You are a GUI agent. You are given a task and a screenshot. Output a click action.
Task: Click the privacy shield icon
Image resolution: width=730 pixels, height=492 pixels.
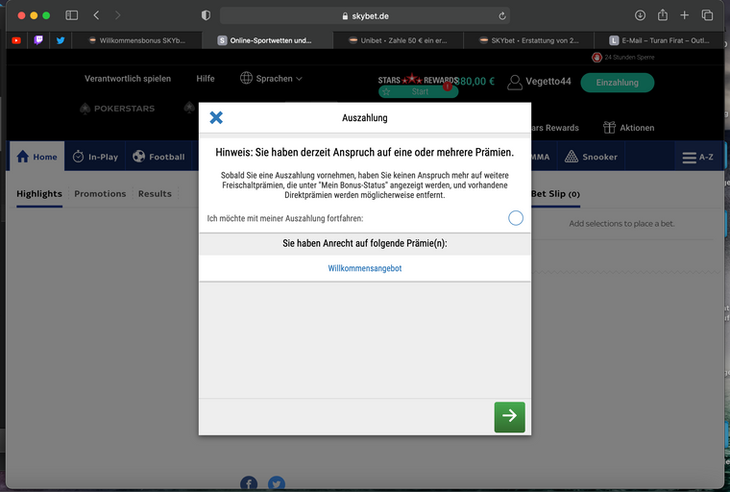[x=206, y=15]
